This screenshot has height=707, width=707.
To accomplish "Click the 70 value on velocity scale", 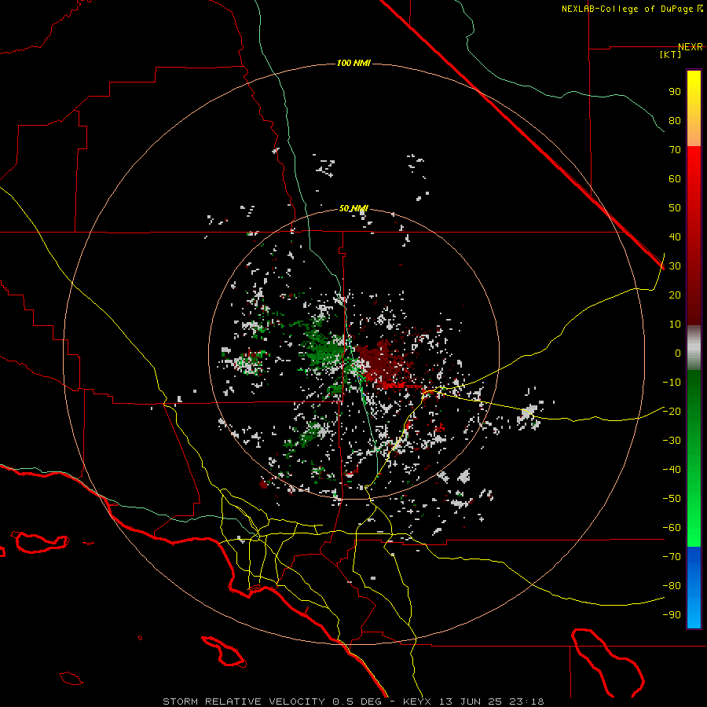I will tap(675, 150).
